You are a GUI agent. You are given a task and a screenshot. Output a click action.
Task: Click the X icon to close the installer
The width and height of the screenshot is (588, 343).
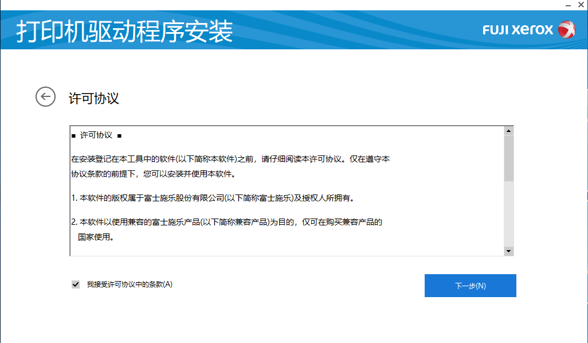coord(582,5)
